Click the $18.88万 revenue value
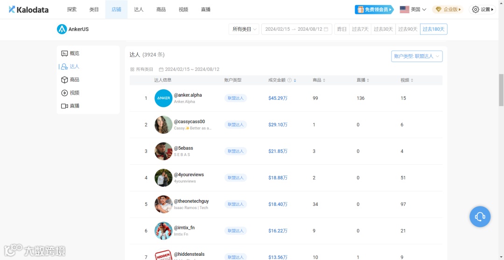Screen dimensions: 504x260 pos(278,178)
